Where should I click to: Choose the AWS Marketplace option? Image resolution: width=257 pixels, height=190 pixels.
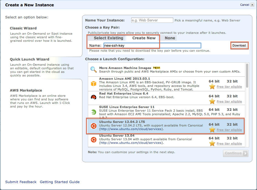click(26, 90)
